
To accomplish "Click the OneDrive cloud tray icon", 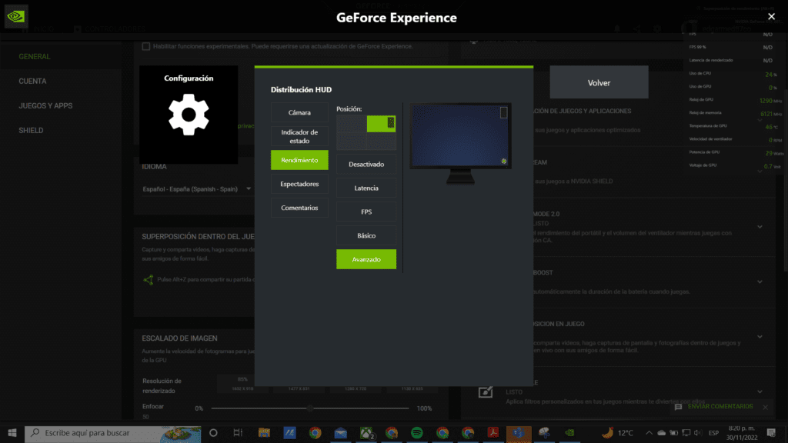I will tap(661, 433).
